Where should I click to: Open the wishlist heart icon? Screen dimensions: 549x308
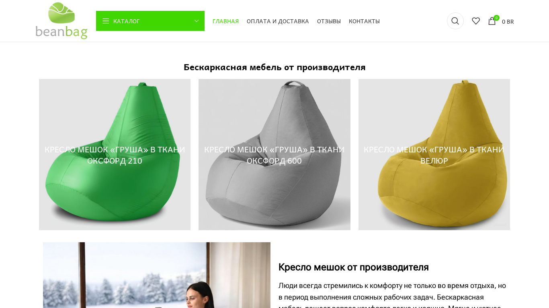[x=476, y=21]
